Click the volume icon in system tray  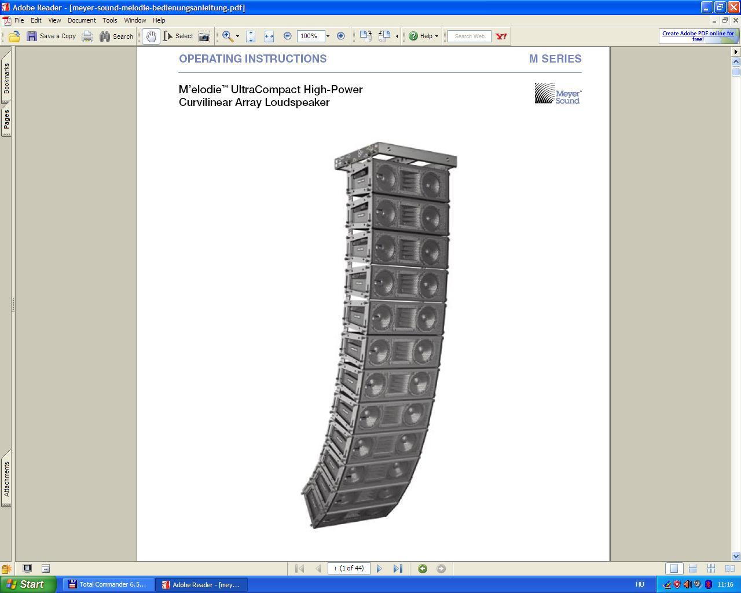687,584
